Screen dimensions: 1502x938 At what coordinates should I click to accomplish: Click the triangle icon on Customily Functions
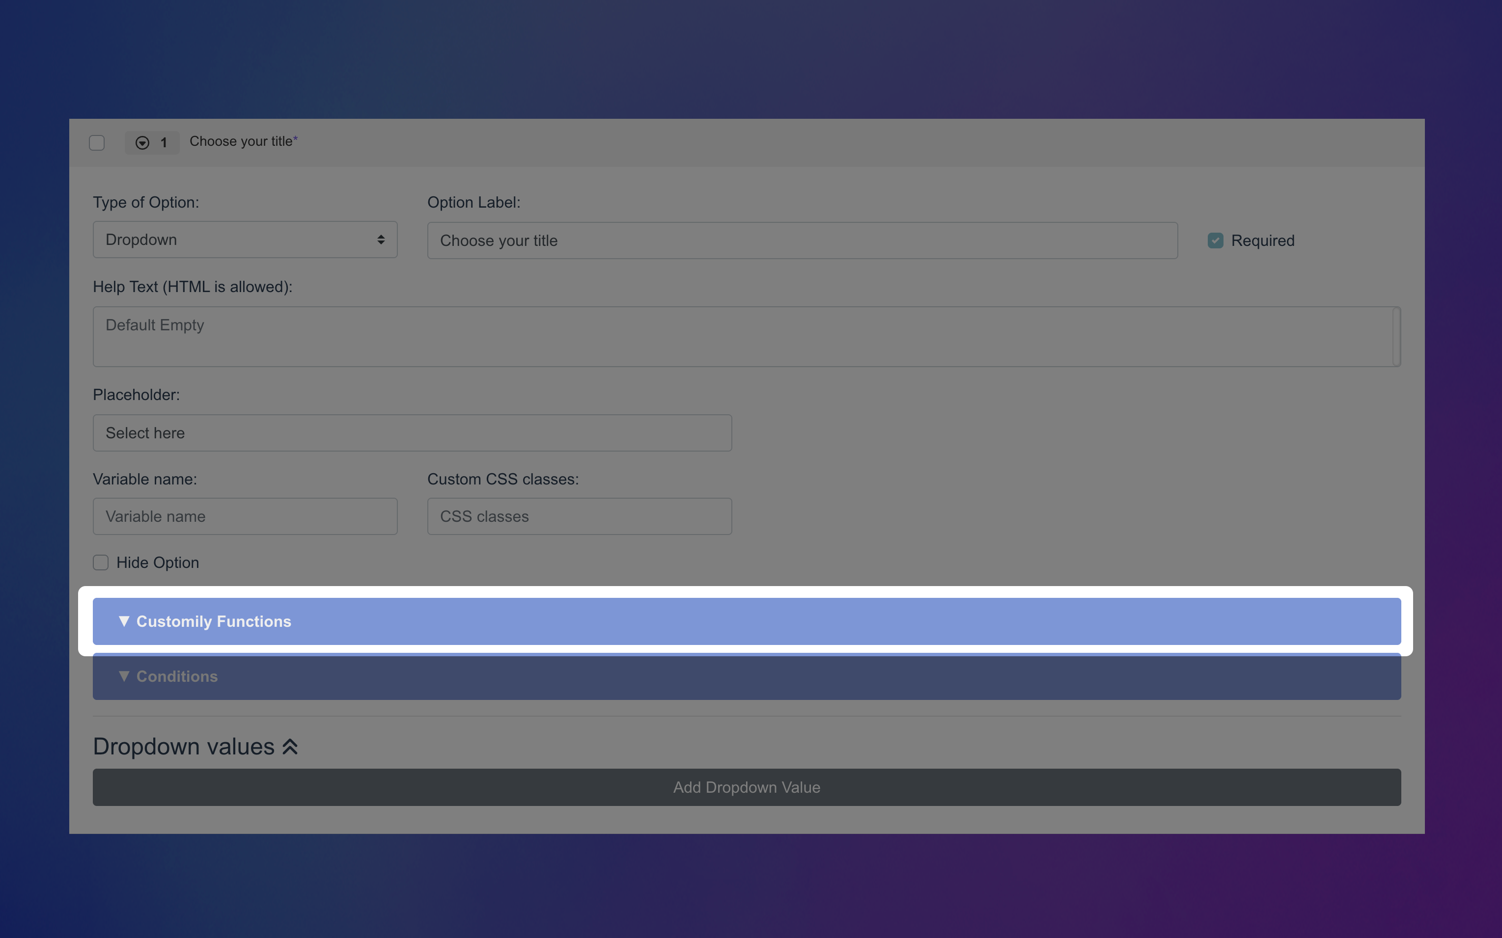124,621
